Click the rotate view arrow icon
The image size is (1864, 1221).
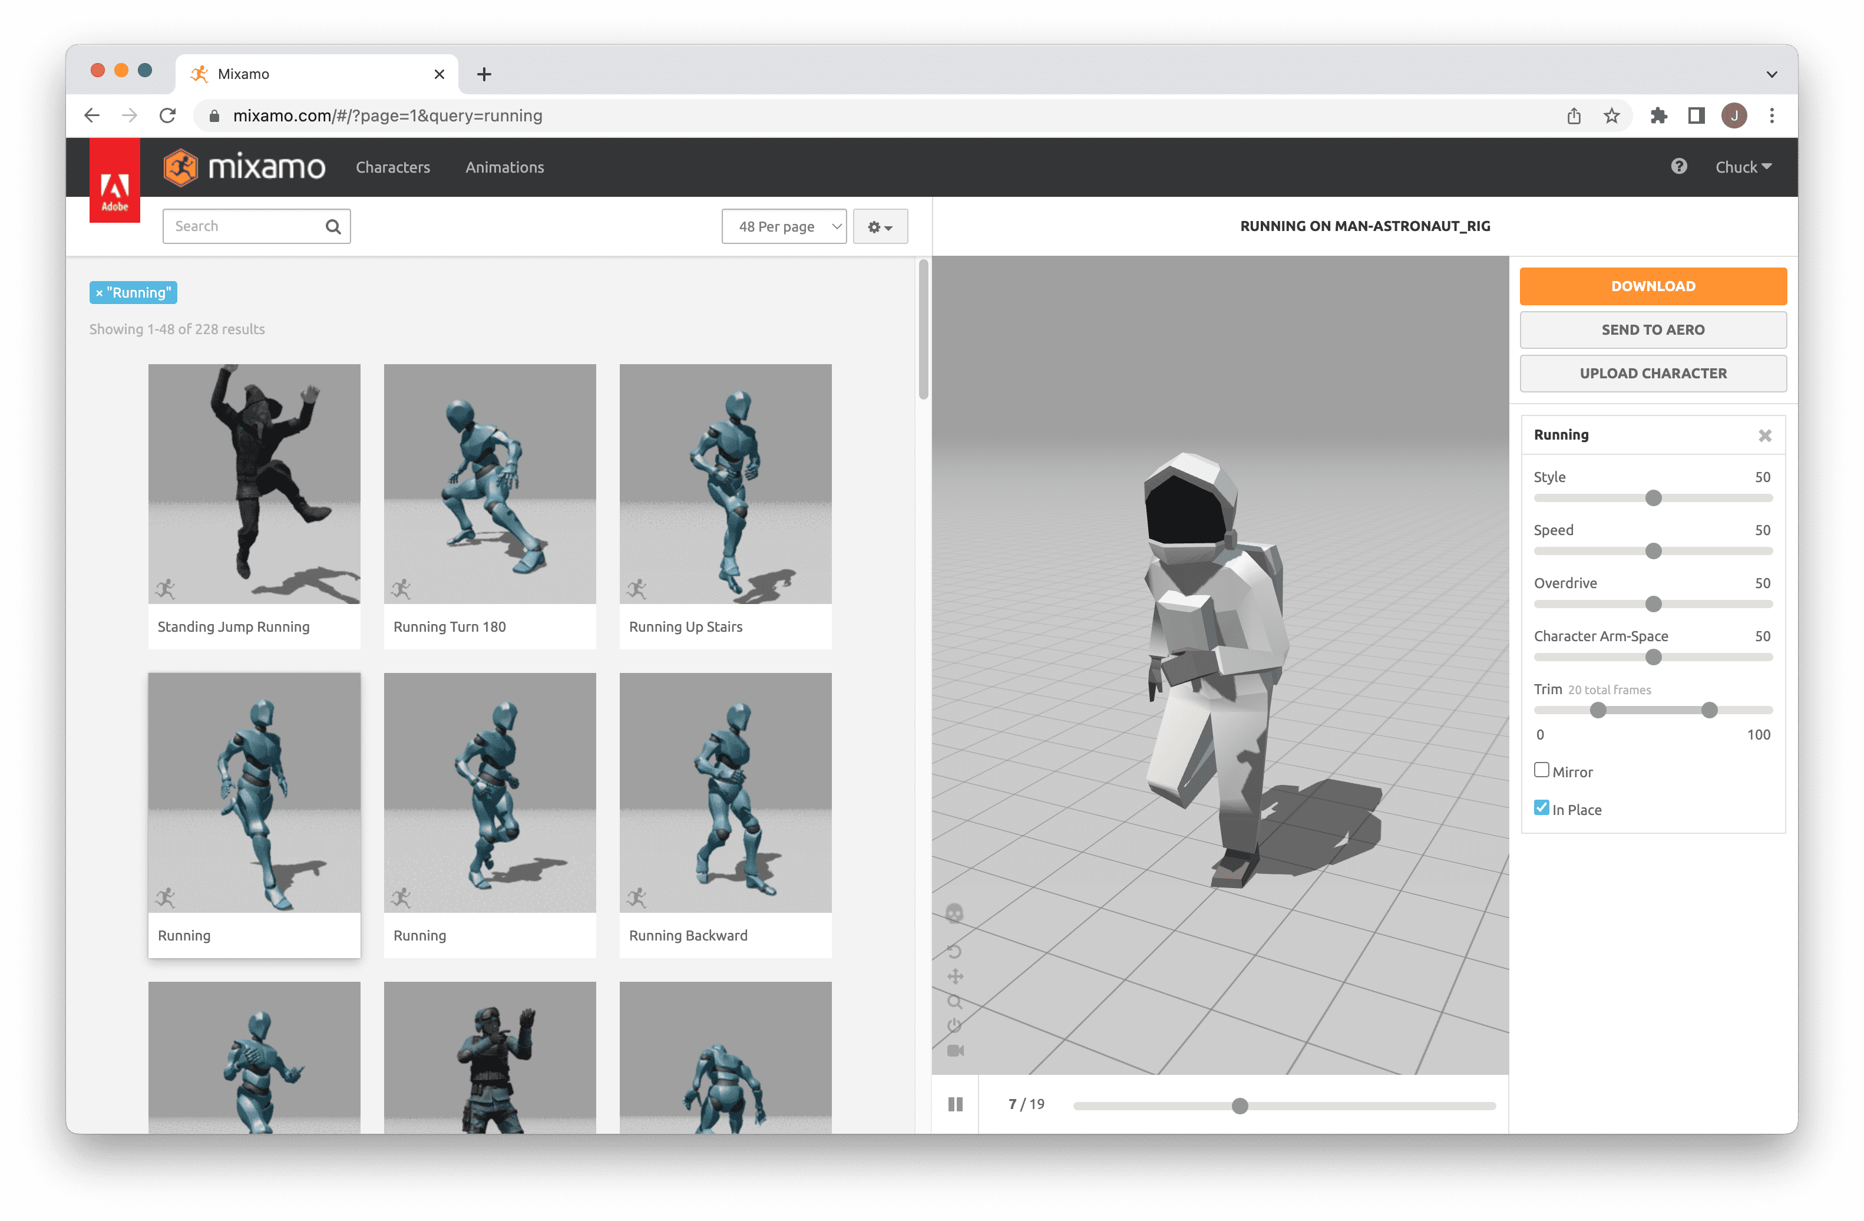pyautogui.click(x=954, y=952)
